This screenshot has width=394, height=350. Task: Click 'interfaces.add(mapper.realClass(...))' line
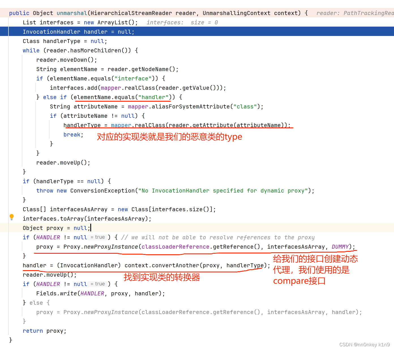138,88
